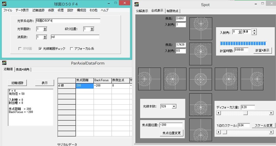Switch to the 近軸値 tab

point(8,69)
